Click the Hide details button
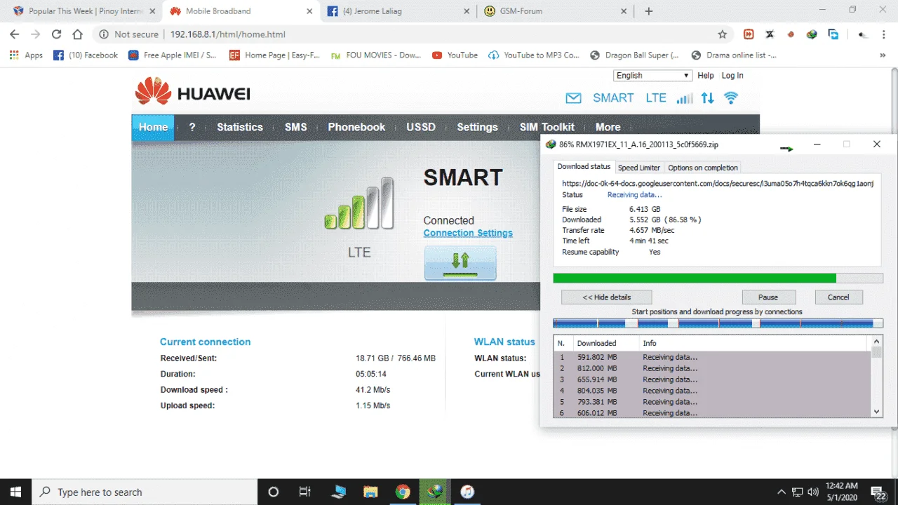Screen dimensions: 898x505 tap(607, 297)
